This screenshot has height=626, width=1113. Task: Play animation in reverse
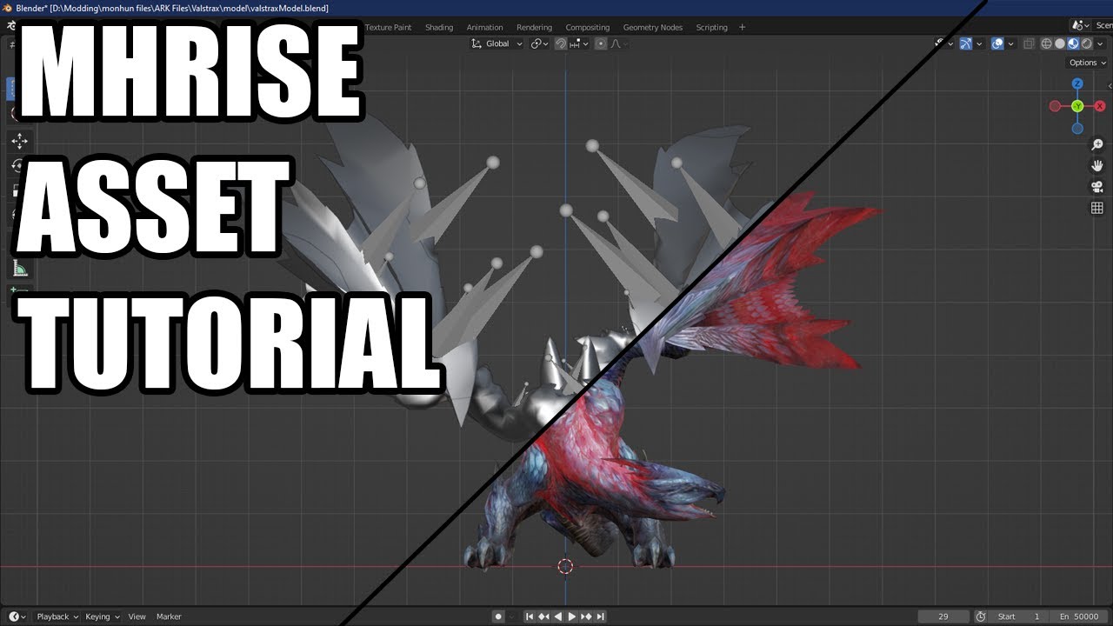(x=557, y=616)
